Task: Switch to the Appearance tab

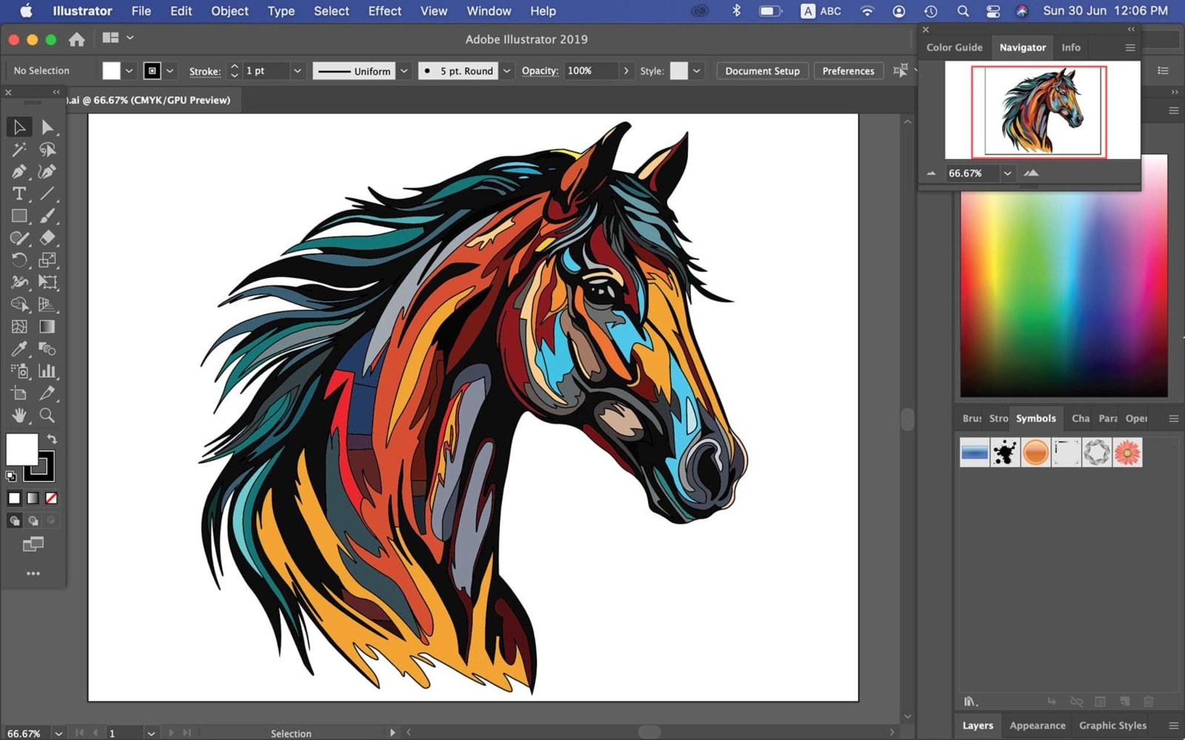Action: [x=1038, y=725]
